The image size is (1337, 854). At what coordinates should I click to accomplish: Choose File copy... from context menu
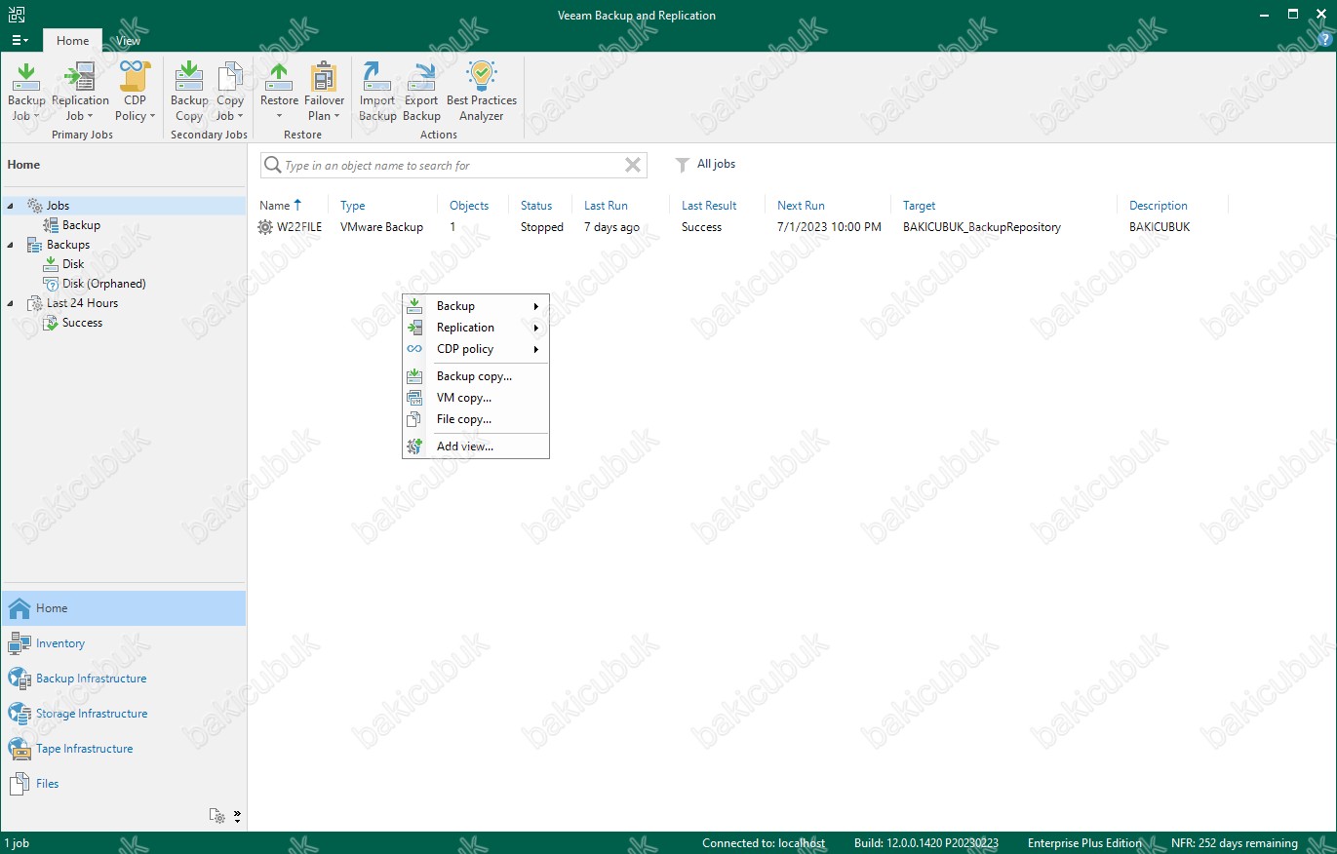tap(476, 419)
